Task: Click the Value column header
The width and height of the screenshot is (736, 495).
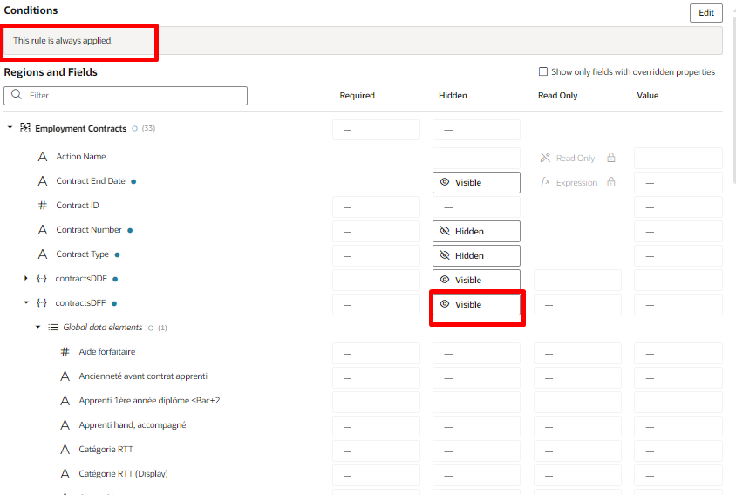Action: pyautogui.click(x=648, y=96)
